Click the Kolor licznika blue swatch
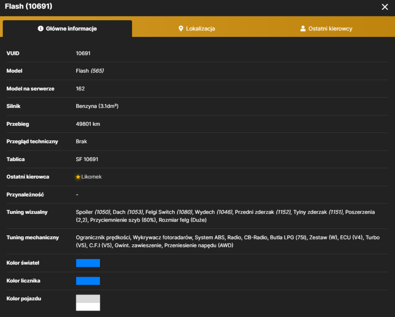The width and height of the screenshot is (395, 317). coord(88,281)
